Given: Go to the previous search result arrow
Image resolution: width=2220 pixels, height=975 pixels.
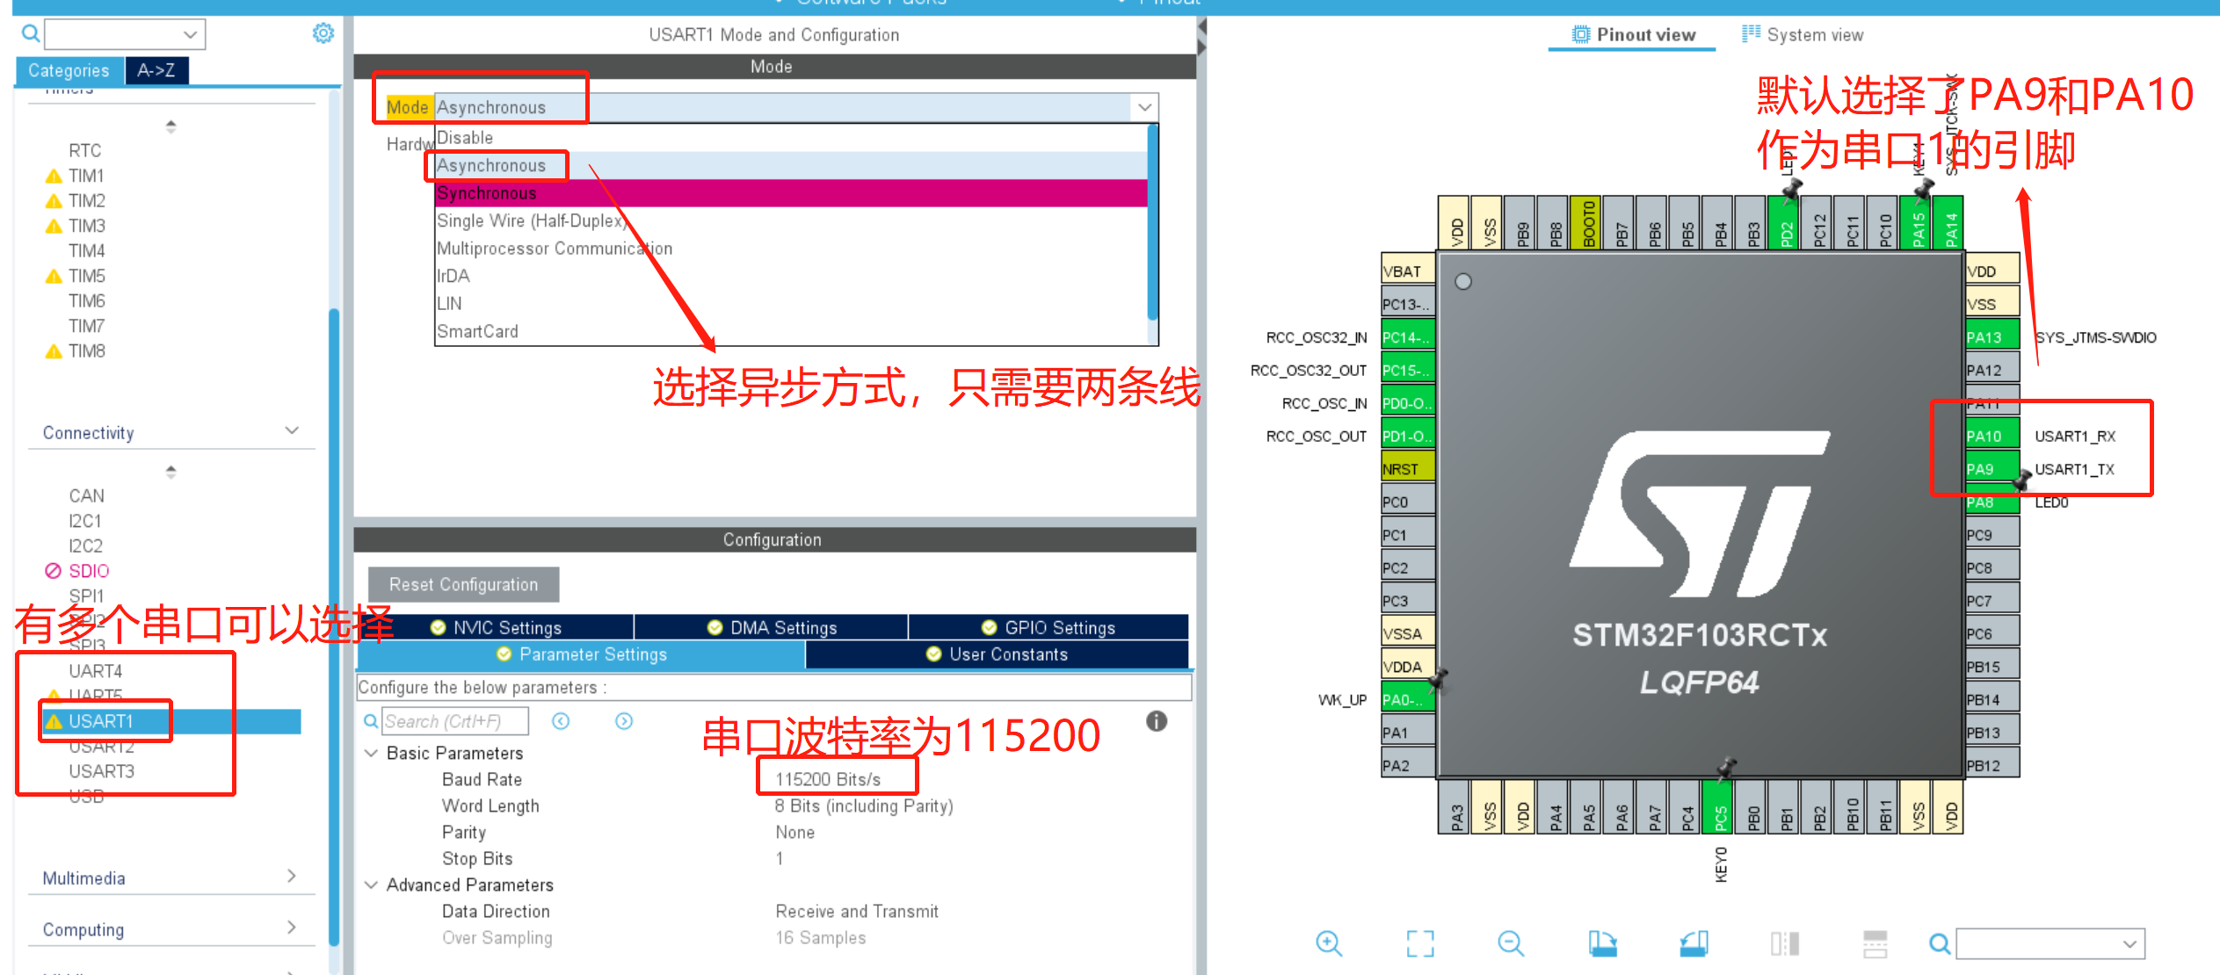Looking at the screenshot, I should [x=561, y=721].
